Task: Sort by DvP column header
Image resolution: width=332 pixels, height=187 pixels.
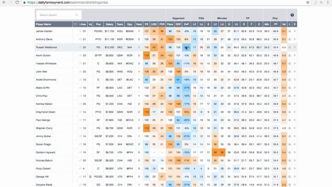Action: coord(186,24)
